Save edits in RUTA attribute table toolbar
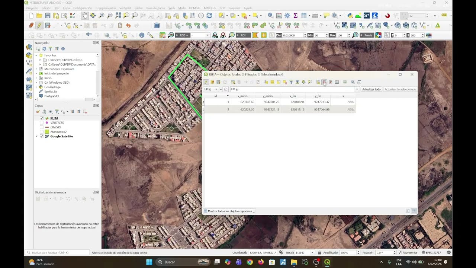Viewport: 476px width, 268px height. click(x=218, y=82)
